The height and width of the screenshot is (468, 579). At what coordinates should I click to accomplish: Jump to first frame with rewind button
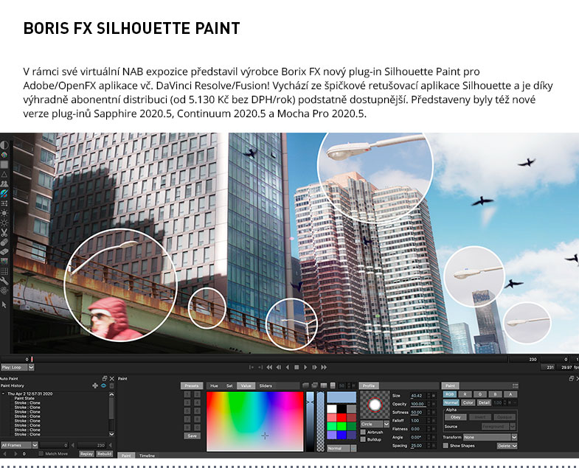pos(269,367)
